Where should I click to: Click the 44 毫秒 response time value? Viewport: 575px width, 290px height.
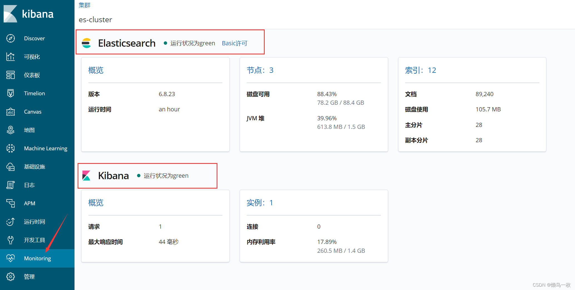pyautogui.click(x=168, y=242)
